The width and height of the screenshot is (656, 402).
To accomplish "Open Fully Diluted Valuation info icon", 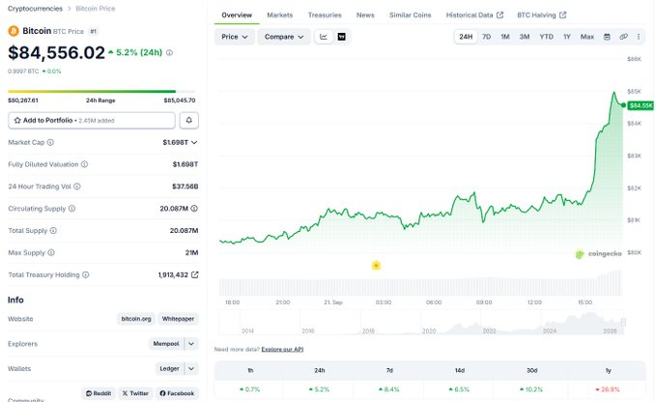I will [x=84, y=164].
